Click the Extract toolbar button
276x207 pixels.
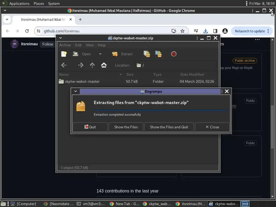[122, 54]
